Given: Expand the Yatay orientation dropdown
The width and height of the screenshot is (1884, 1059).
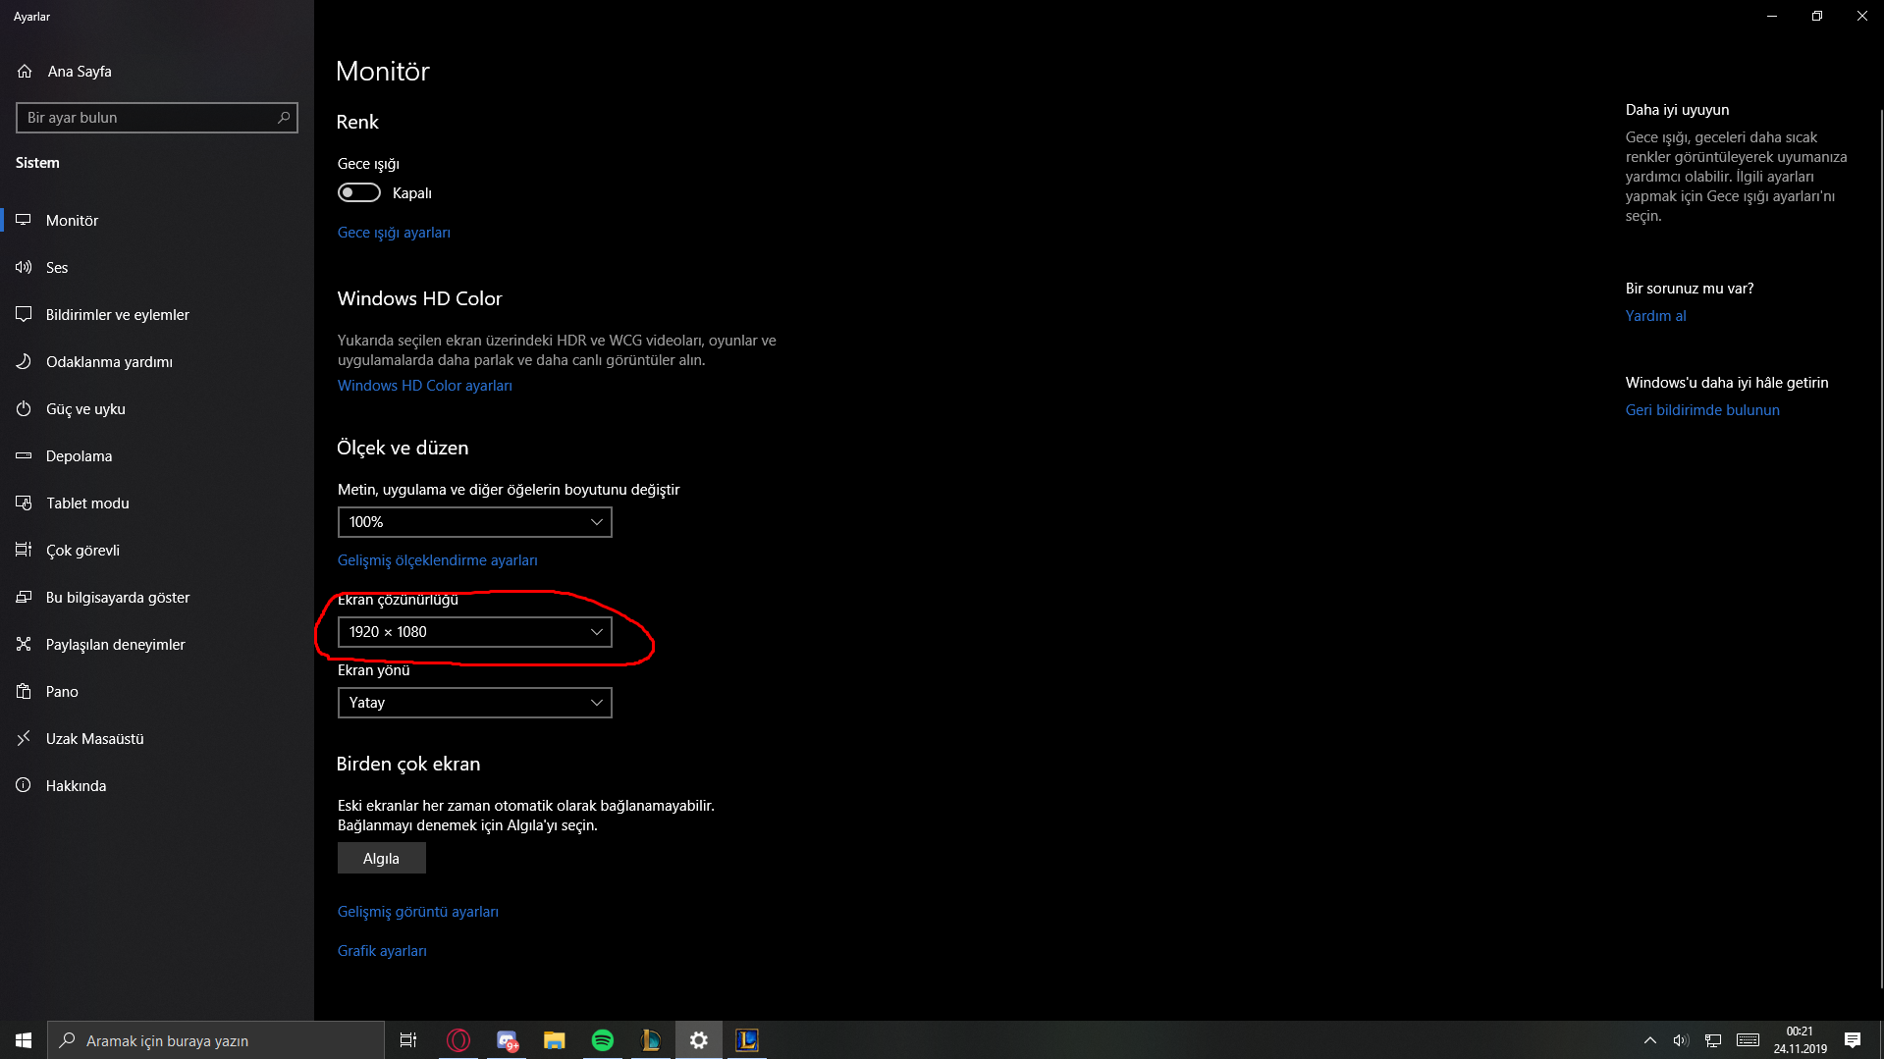Looking at the screenshot, I should pos(475,703).
